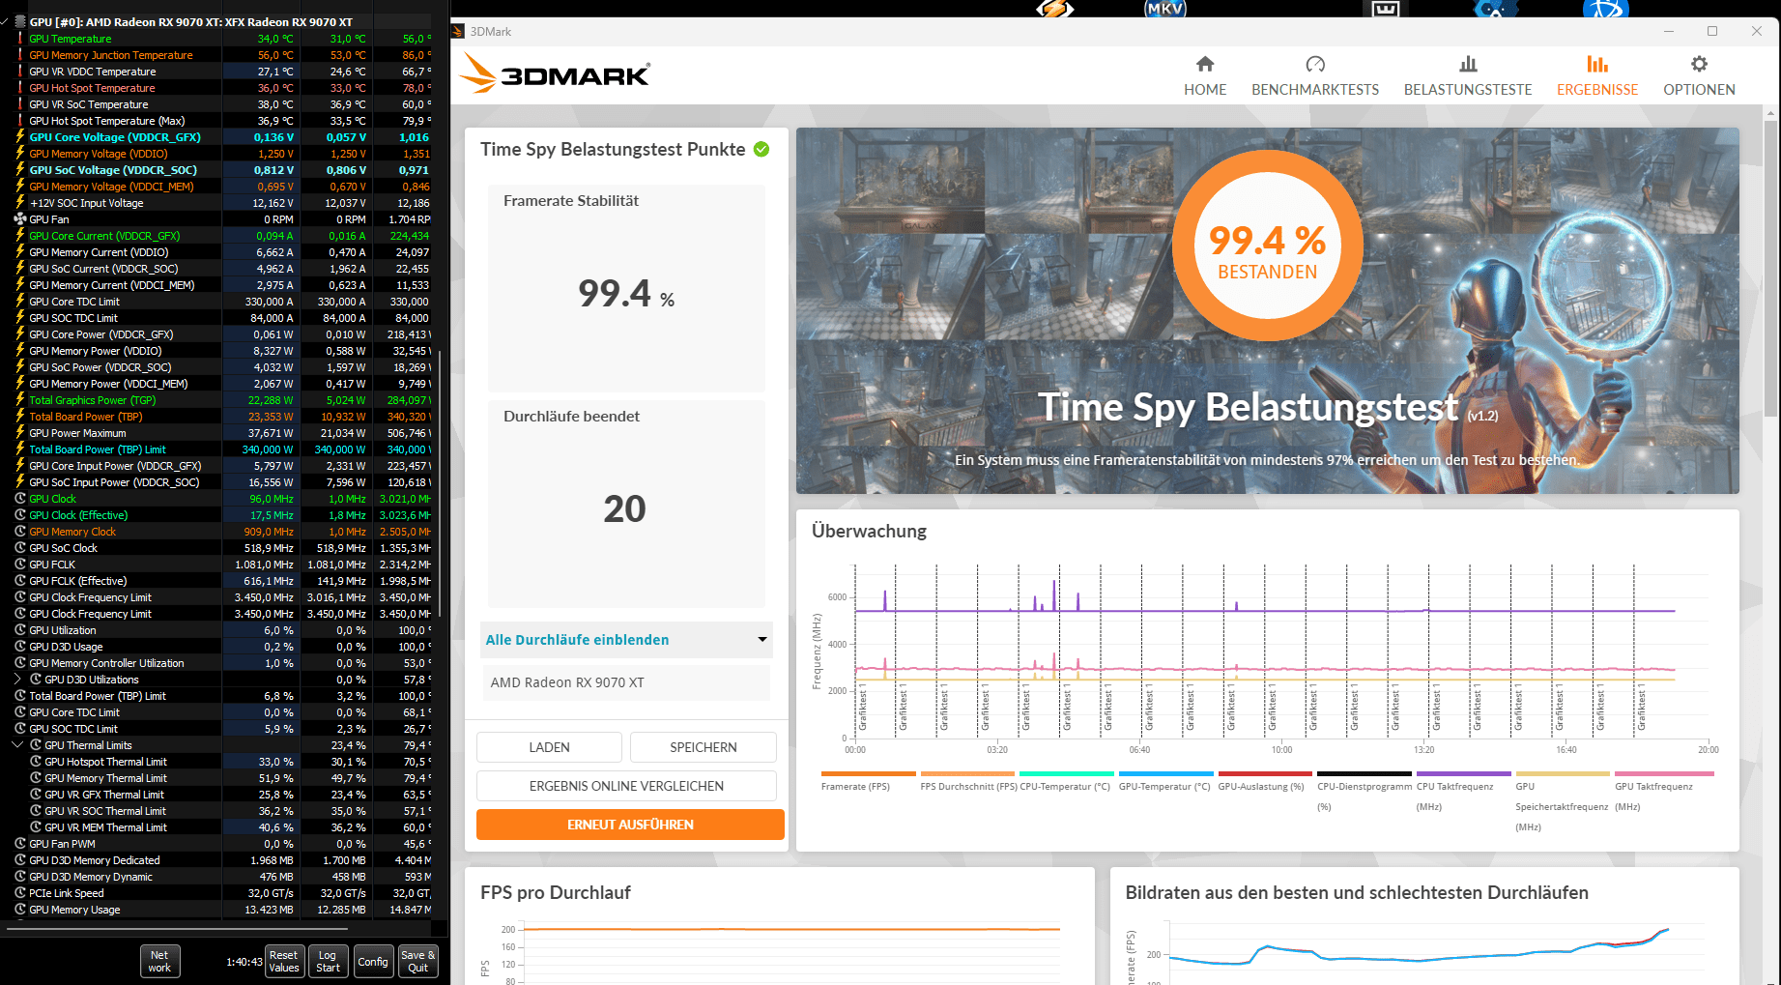Click the gear icon above OPTIONEN
The height and width of the screenshot is (985, 1781).
pyautogui.click(x=1699, y=64)
